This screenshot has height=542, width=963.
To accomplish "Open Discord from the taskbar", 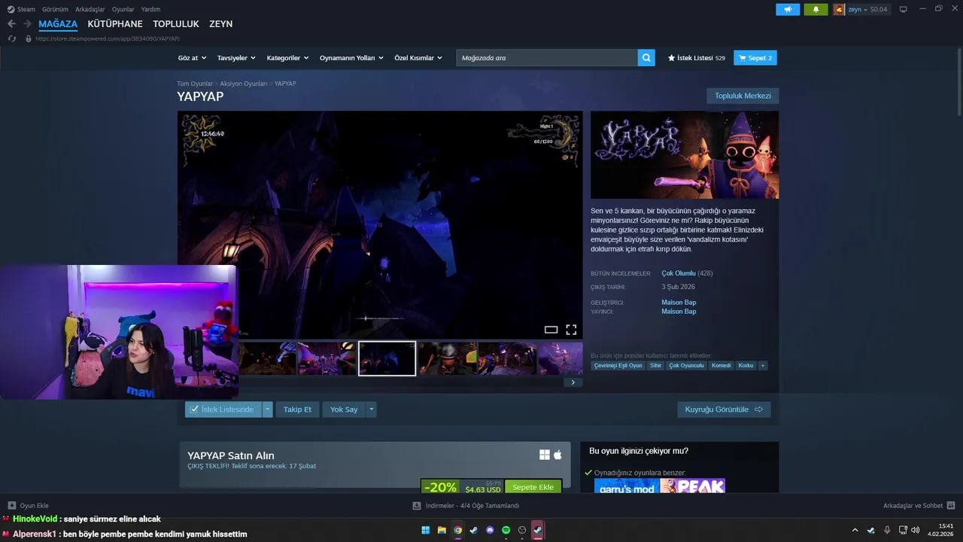I will (x=491, y=530).
